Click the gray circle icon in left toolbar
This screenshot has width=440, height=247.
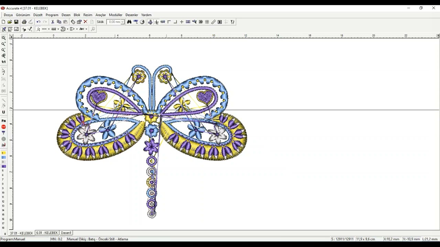point(4,139)
